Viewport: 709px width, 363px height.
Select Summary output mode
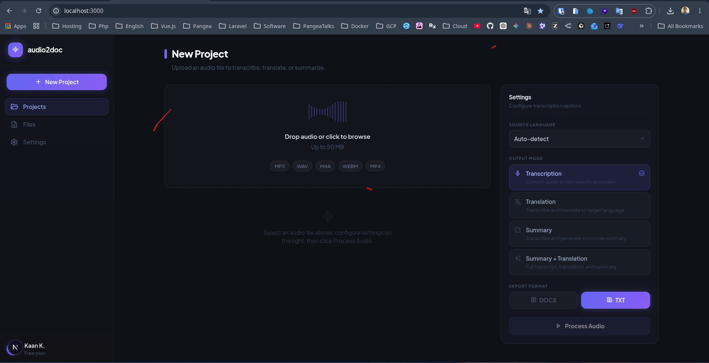click(579, 234)
